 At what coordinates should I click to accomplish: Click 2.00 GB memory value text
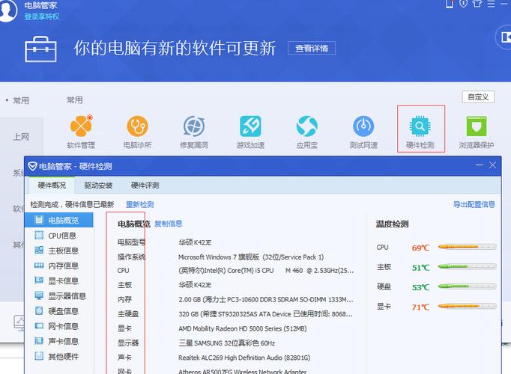[266, 299]
